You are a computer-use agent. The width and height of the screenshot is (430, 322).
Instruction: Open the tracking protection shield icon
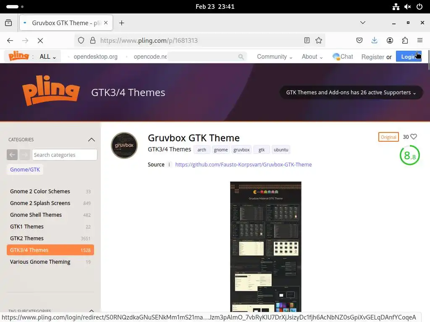click(81, 41)
